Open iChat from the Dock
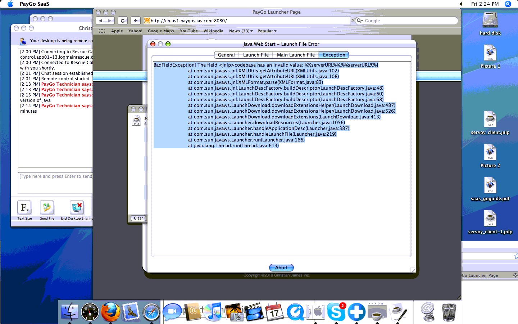518x324 pixels. coord(172,312)
